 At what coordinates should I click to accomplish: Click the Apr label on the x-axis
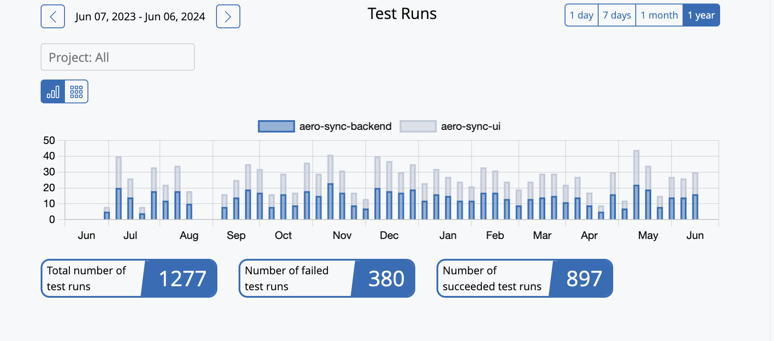[x=589, y=235]
